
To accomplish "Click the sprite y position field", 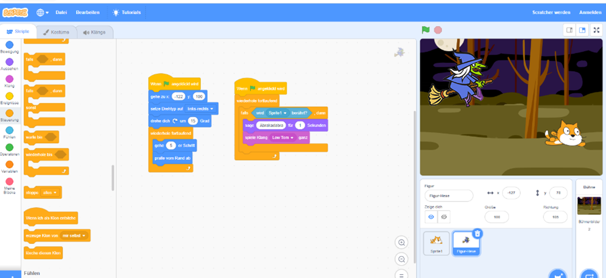I will click(x=558, y=193).
